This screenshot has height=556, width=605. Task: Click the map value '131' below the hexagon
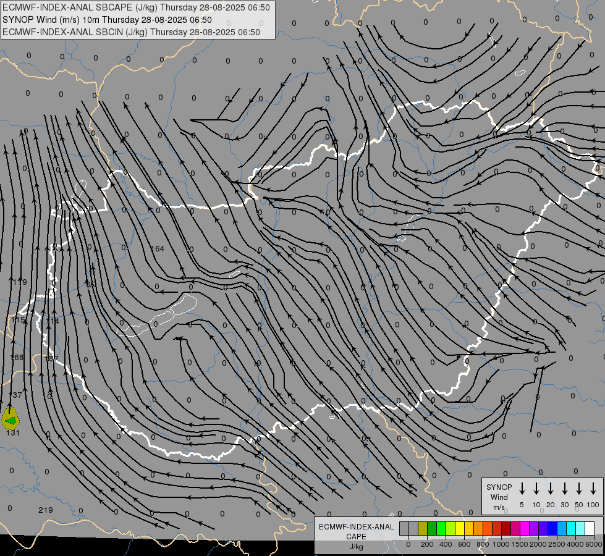[x=13, y=433]
